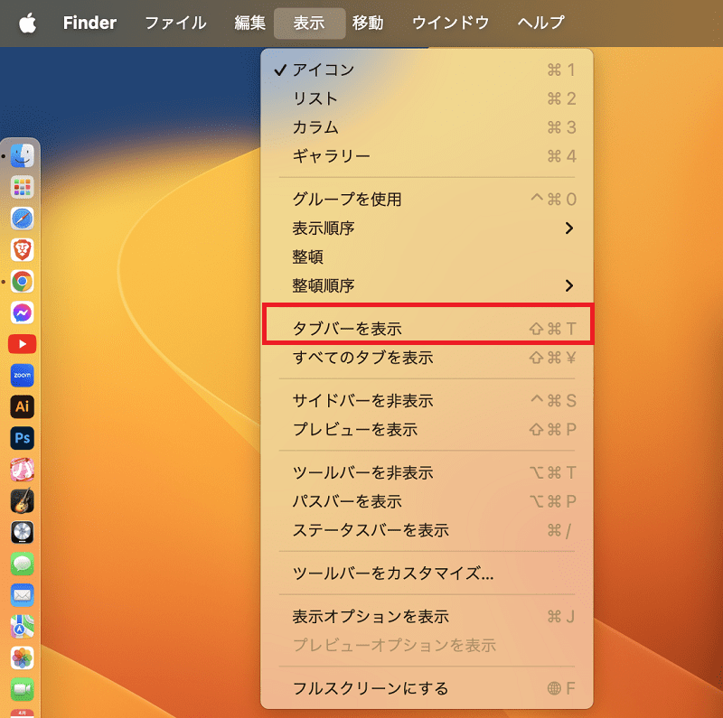Close the 表示 menu via its title

(x=309, y=23)
